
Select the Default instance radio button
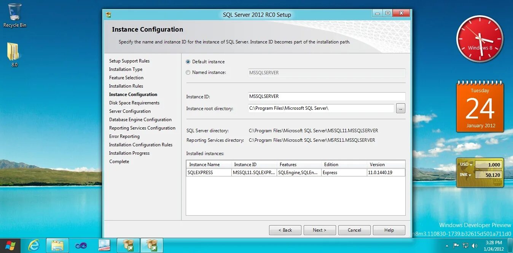click(188, 62)
